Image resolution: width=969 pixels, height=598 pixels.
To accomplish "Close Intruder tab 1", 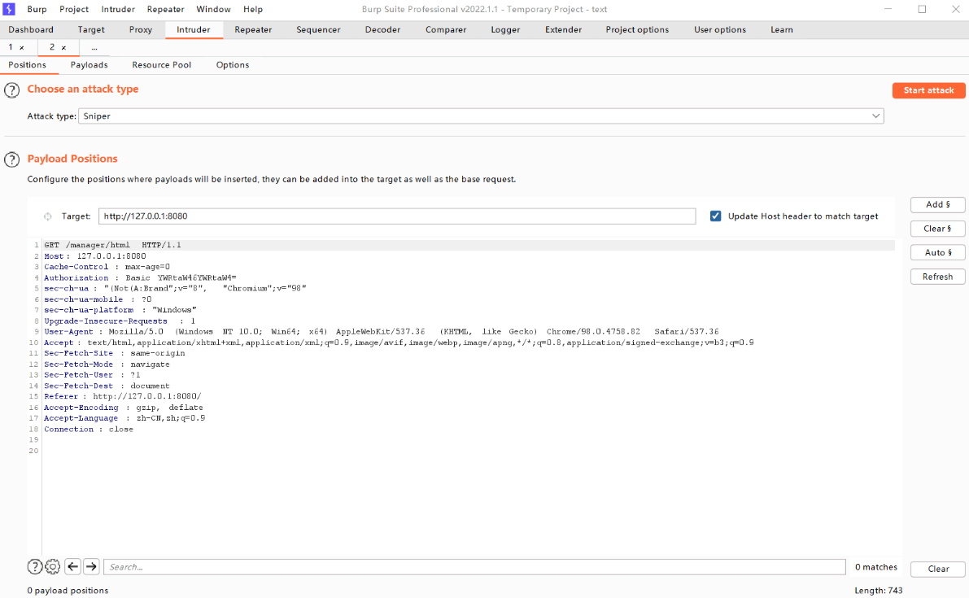I will (22, 47).
